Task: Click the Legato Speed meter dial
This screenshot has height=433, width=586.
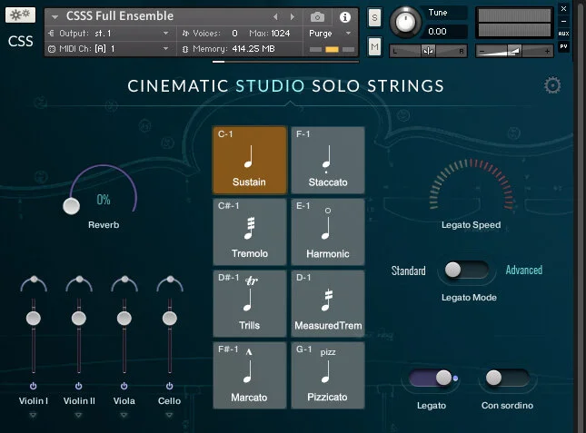Action: pyautogui.click(x=472, y=185)
